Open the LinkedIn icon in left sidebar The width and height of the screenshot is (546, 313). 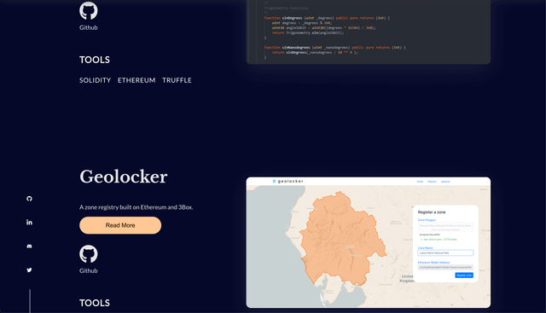[x=29, y=222]
